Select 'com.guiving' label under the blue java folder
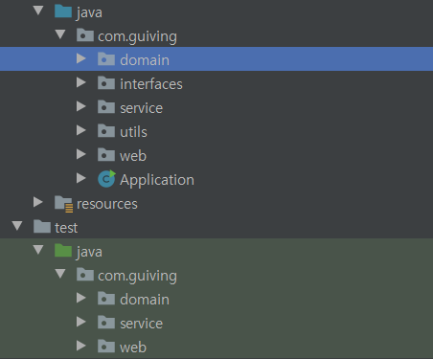This screenshot has height=359, width=433. (x=137, y=36)
